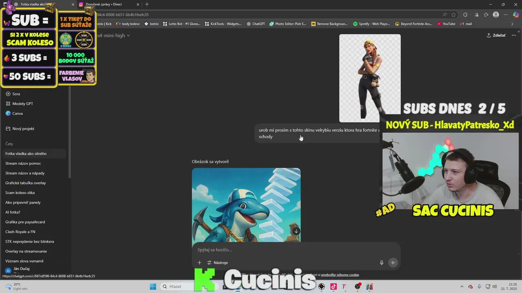Open predvoľby súborov cookie link
Image resolution: width=522 pixels, height=293 pixels.
coord(340,275)
